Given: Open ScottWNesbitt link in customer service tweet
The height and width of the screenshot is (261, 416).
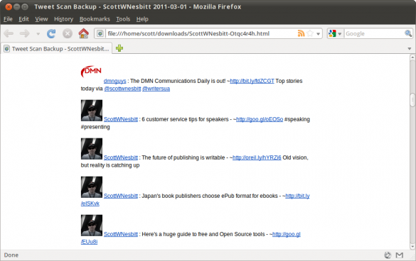Looking at the screenshot, I should [x=121, y=119].
